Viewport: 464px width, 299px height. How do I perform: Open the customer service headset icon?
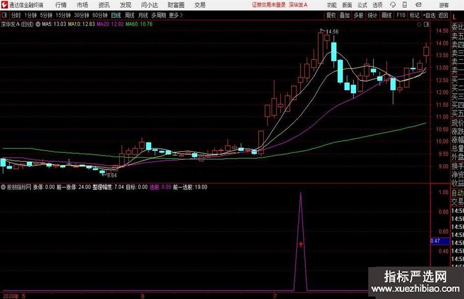pyautogui.click(x=393, y=5)
